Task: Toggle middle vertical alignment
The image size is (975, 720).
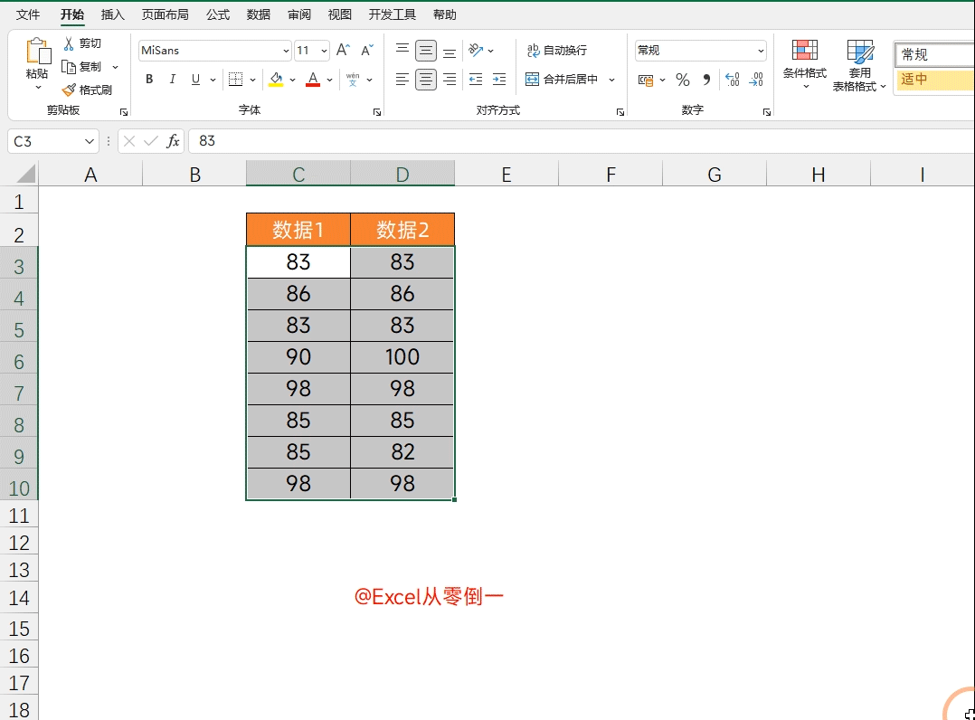Action: tap(426, 51)
